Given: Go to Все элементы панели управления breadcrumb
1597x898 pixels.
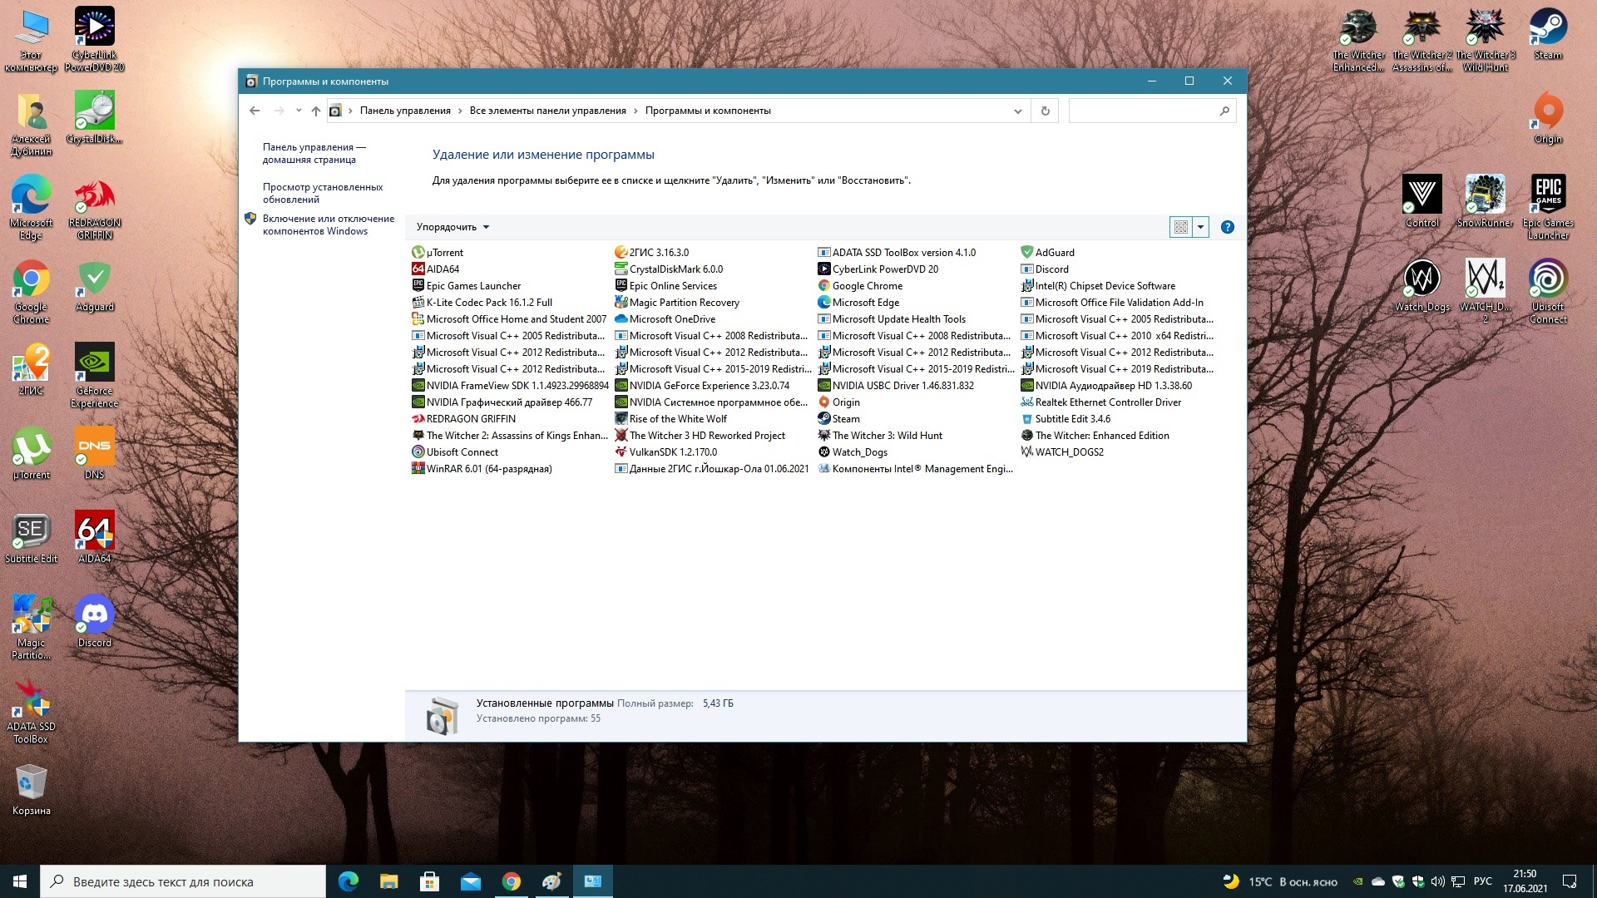Looking at the screenshot, I should click(547, 111).
